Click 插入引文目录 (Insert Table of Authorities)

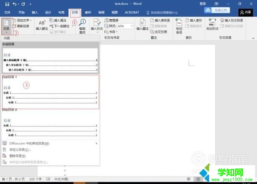pyautogui.click(x=232, y=20)
